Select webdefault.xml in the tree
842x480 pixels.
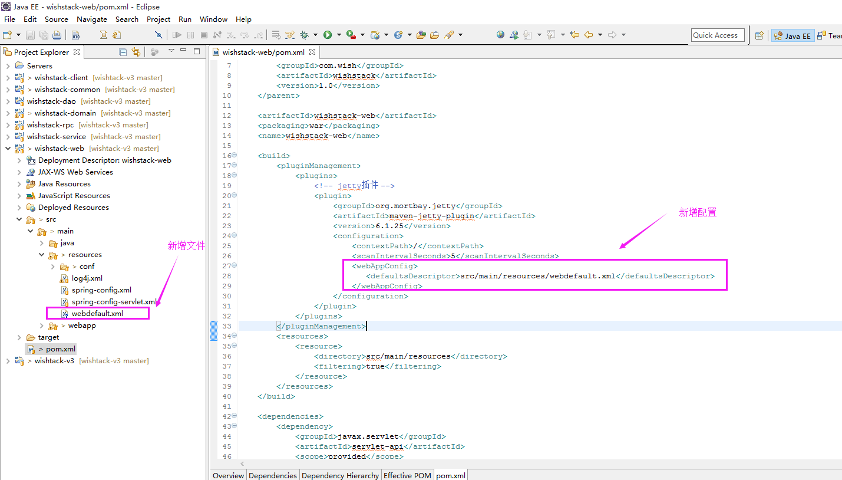tap(97, 313)
